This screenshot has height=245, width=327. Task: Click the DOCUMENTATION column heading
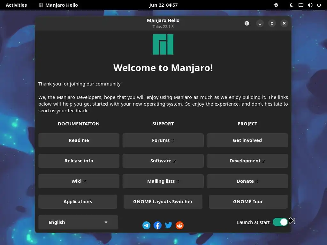(79, 124)
